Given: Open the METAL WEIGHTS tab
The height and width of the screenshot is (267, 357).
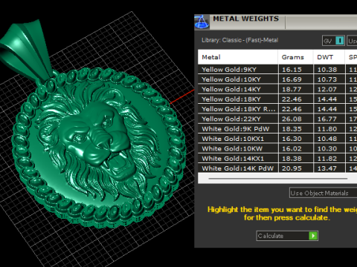Looking at the screenshot, I should [246, 19].
